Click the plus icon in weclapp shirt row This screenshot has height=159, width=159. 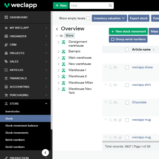click(106, 84)
